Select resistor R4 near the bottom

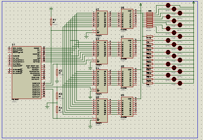pyautogui.click(x=57, y=110)
